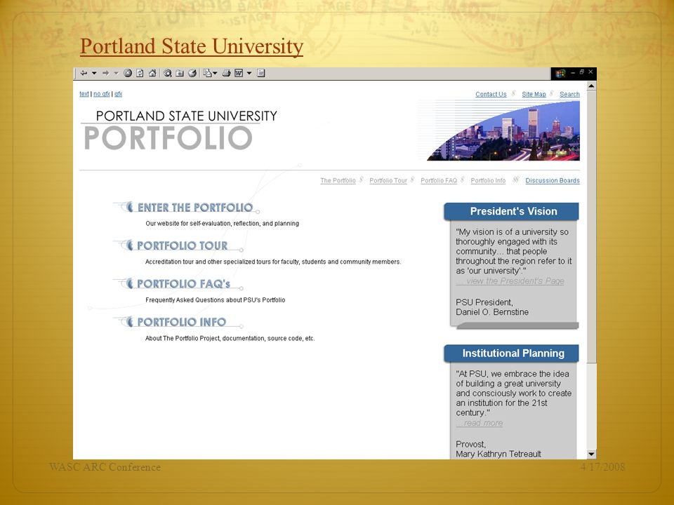Click the 'Accreditation tour and other specialized tours' text
This screenshot has height=505, width=674.
coord(273,262)
